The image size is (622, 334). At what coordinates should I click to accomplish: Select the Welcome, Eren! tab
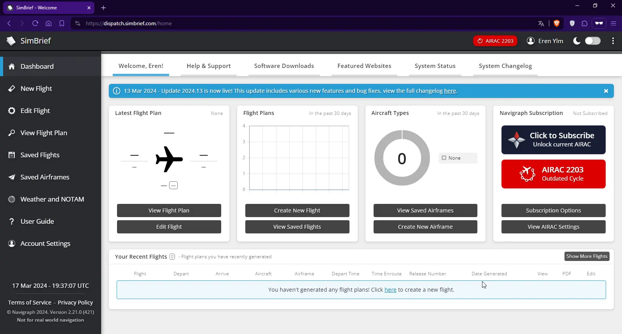(x=141, y=66)
